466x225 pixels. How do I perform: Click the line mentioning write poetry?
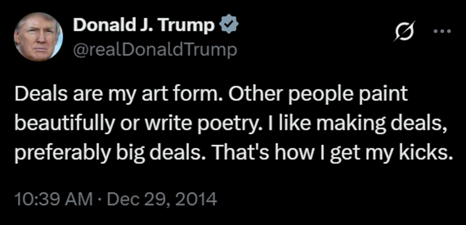[229, 123]
